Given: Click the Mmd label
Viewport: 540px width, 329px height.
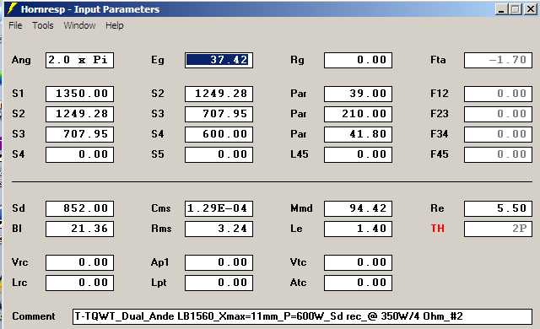Looking at the screenshot, I should pyautogui.click(x=301, y=208).
